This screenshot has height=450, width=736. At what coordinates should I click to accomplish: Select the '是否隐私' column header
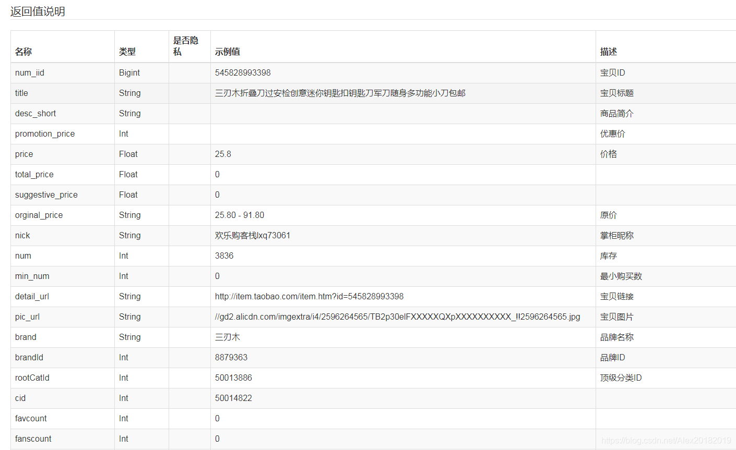click(x=186, y=46)
